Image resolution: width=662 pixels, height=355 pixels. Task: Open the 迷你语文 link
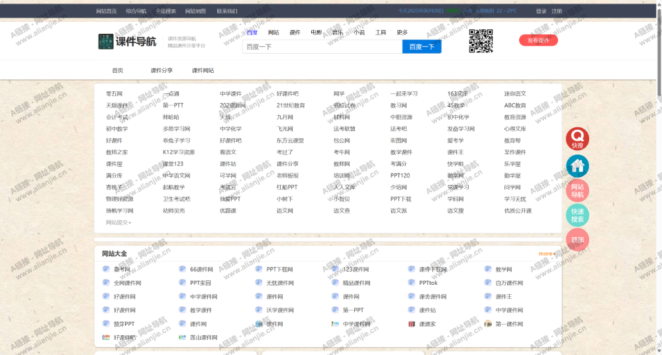pyautogui.click(x=515, y=93)
